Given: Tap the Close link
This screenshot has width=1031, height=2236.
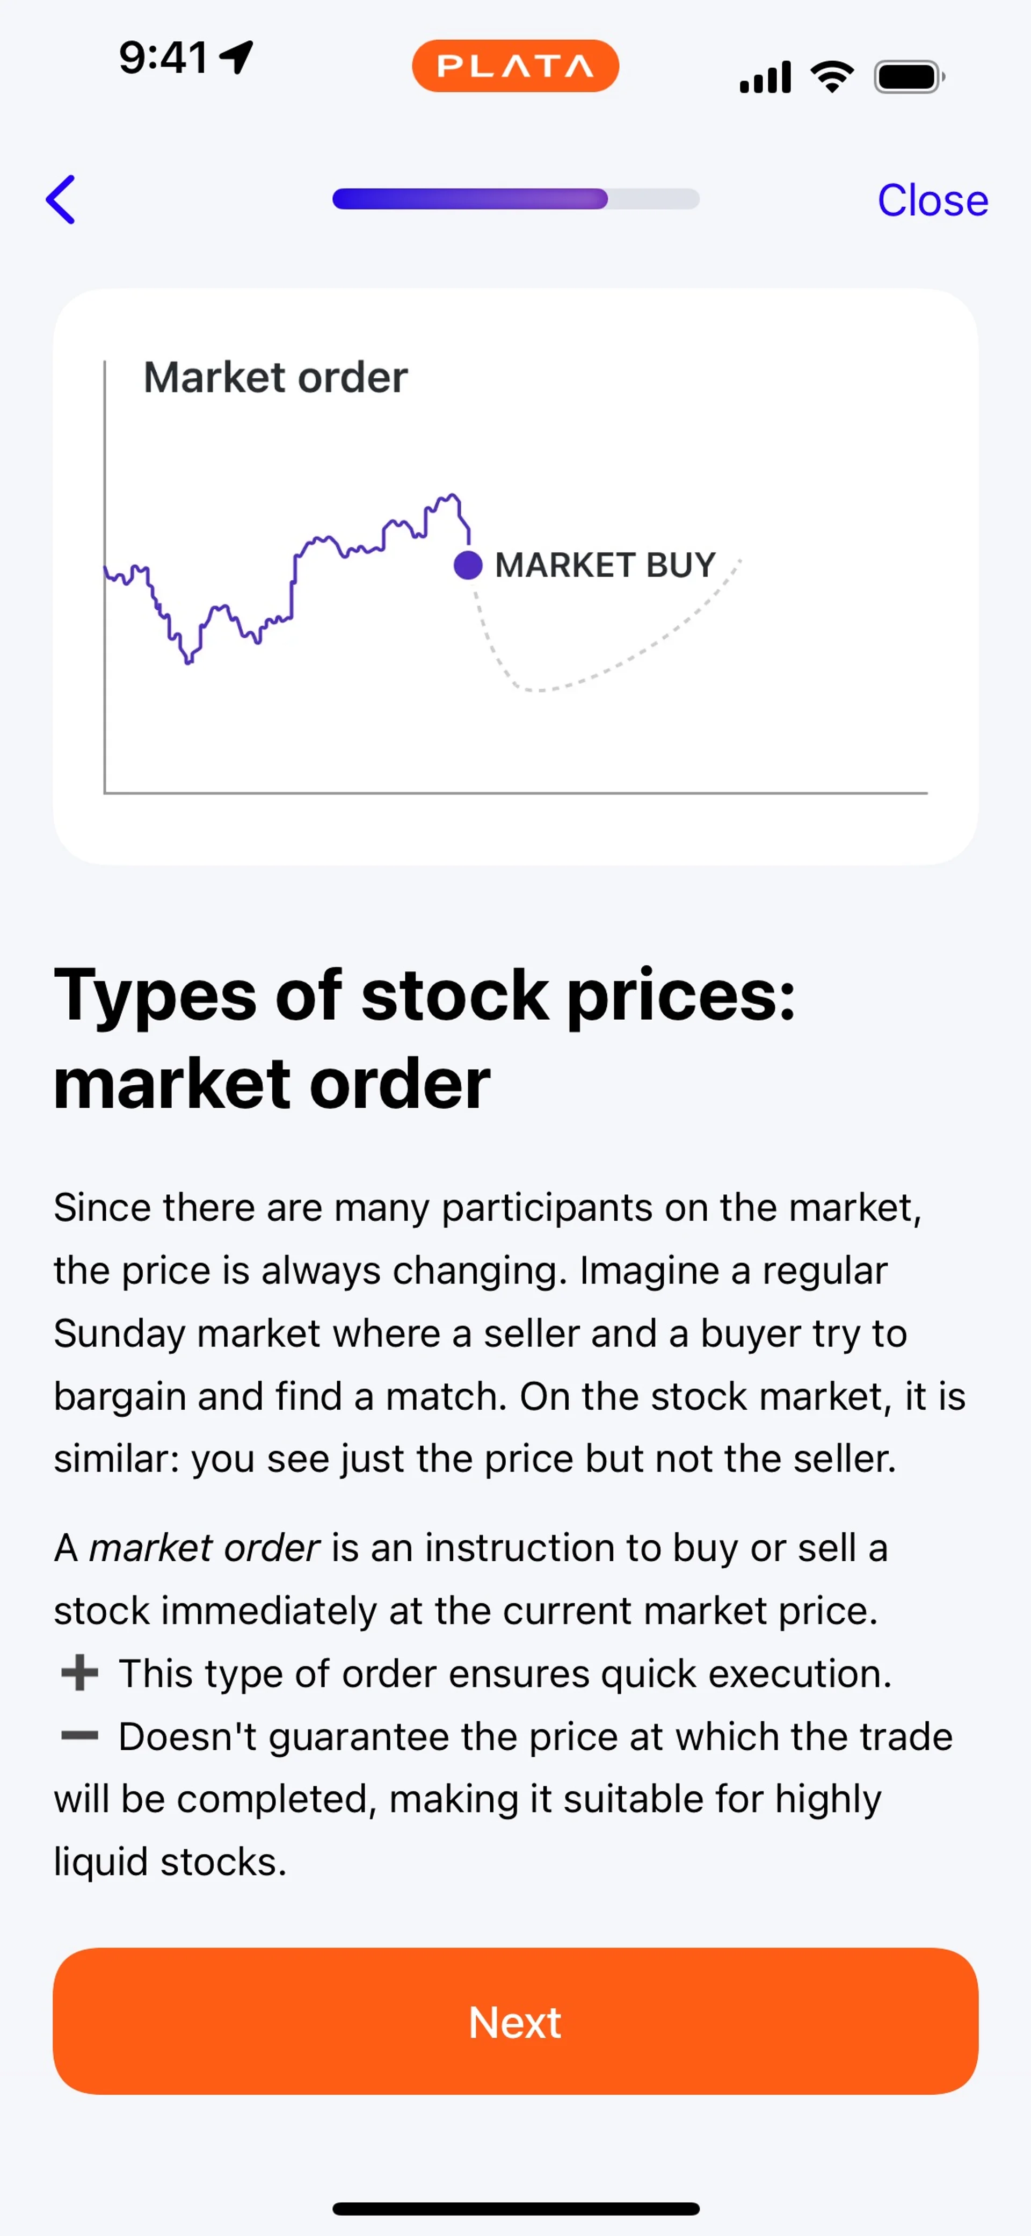Looking at the screenshot, I should point(932,200).
